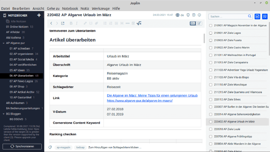
Task: Click the Synchronisieren button
Action: [x=22, y=146]
